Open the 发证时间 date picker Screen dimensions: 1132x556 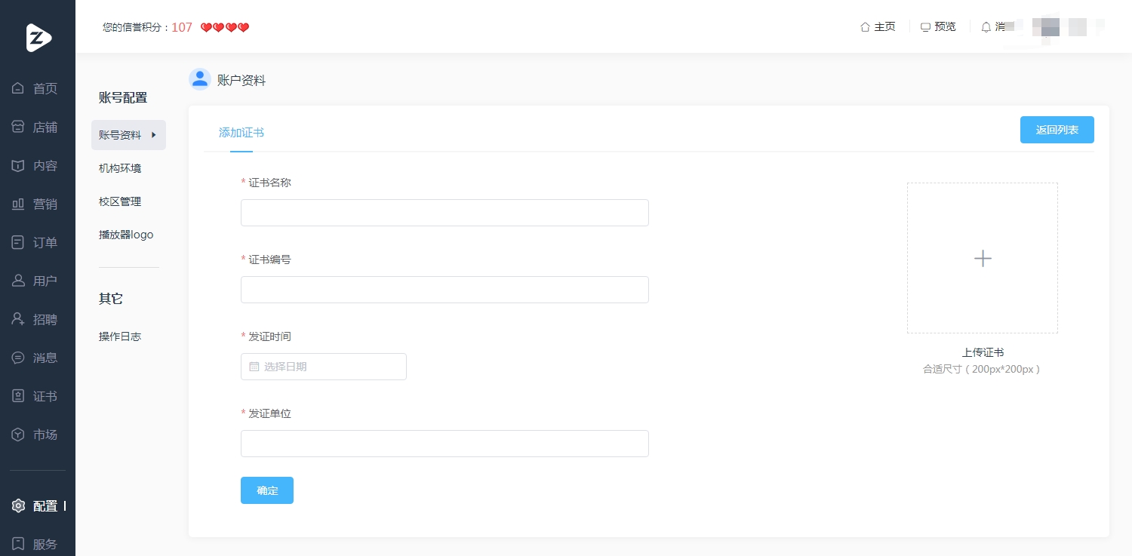point(324,367)
